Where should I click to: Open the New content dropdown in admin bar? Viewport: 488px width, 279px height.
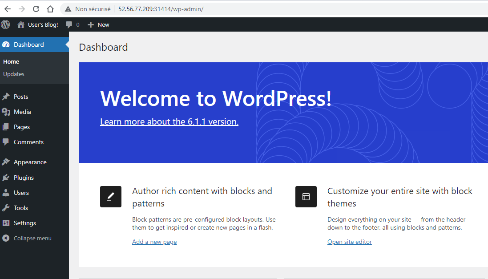point(99,25)
